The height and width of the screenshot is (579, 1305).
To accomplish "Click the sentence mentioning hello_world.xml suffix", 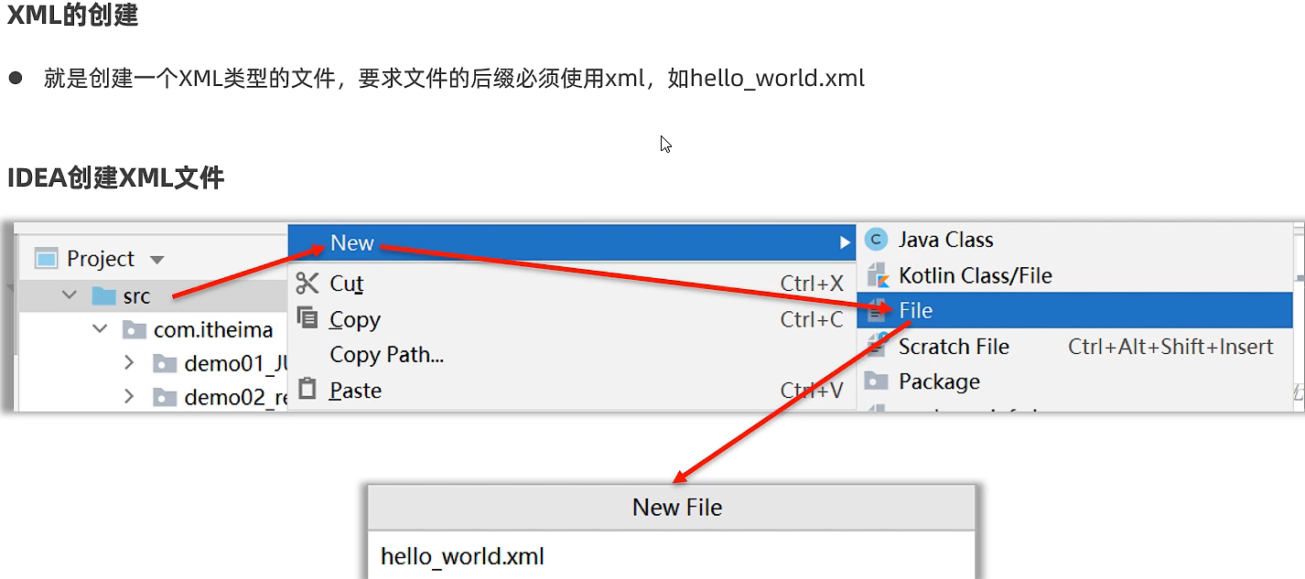I will [x=454, y=78].
